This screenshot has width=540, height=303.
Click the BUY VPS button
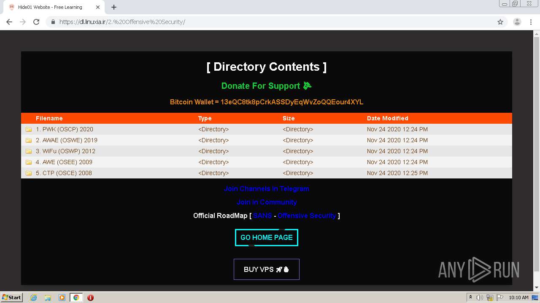(267, 269)
